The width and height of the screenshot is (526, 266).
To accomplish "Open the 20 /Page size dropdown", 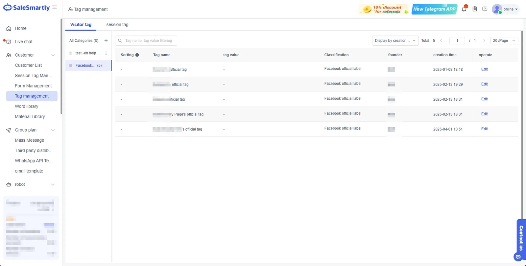I will (x=504, y=41).
